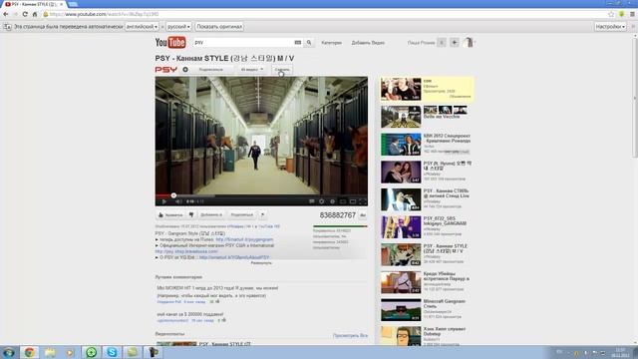The image size is (638, 359).
Task: Open the КВН 2012 video thumbnail
Action: (x=401, y=145)
